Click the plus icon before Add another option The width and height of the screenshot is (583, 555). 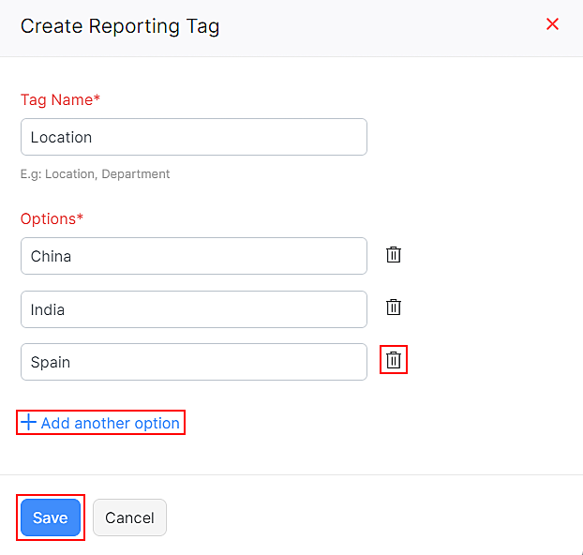tap(28, 423)
